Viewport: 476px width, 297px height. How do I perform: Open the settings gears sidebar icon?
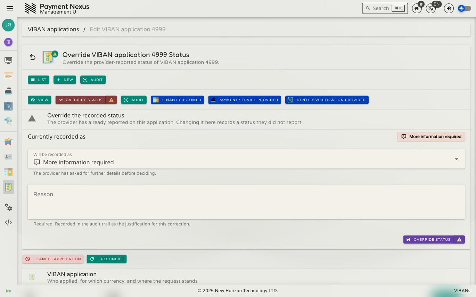click(8, 207)
